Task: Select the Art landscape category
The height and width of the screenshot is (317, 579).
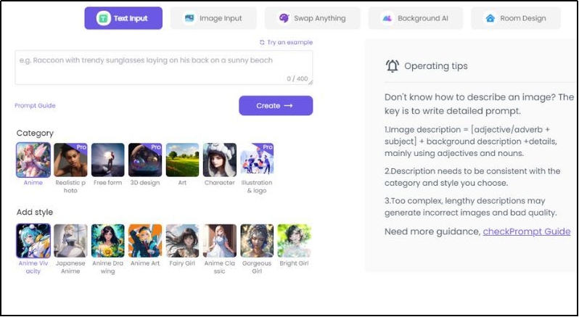Action: [x=182, y=160]
